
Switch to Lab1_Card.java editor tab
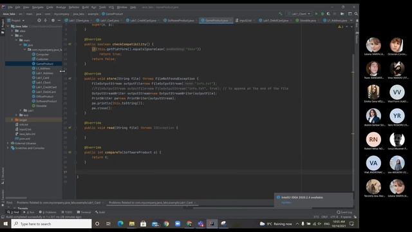click(x=109, y=20)
